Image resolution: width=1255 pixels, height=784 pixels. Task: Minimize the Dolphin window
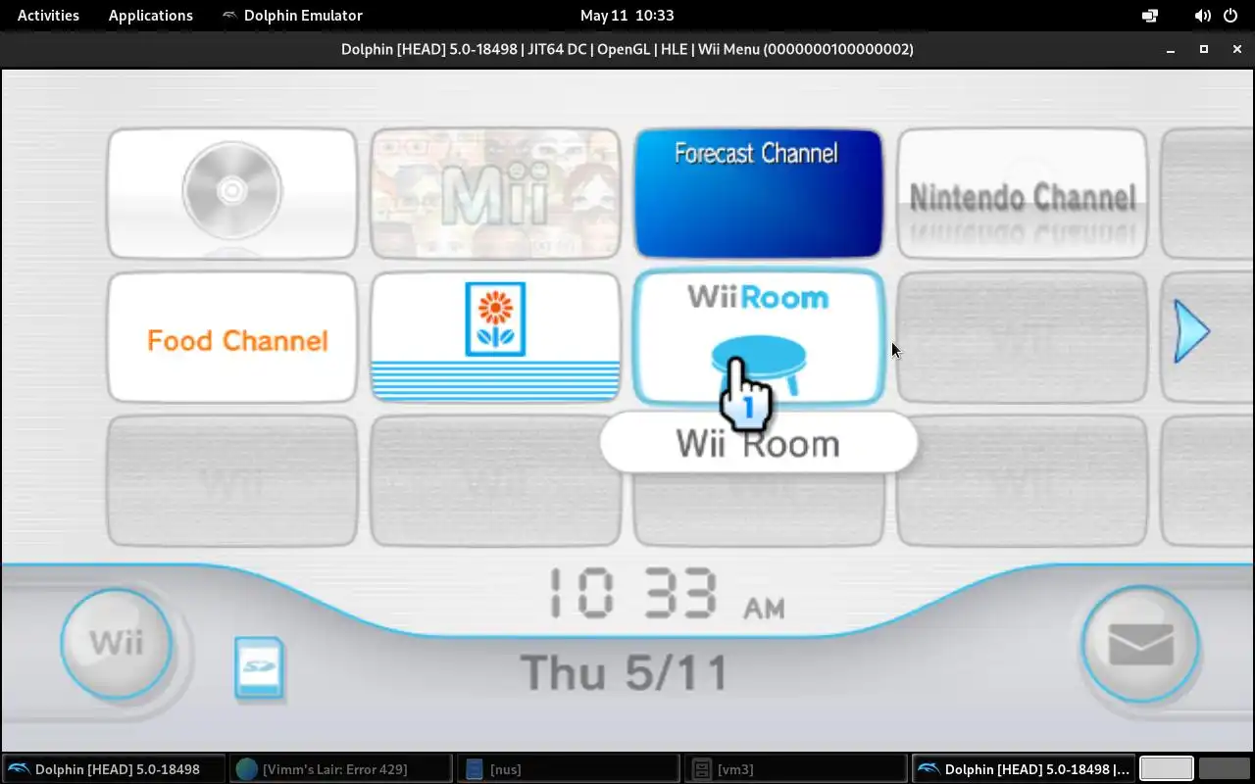click(1170, 49)
